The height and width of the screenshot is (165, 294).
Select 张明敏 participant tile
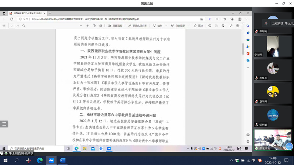(x=273, y=117)
